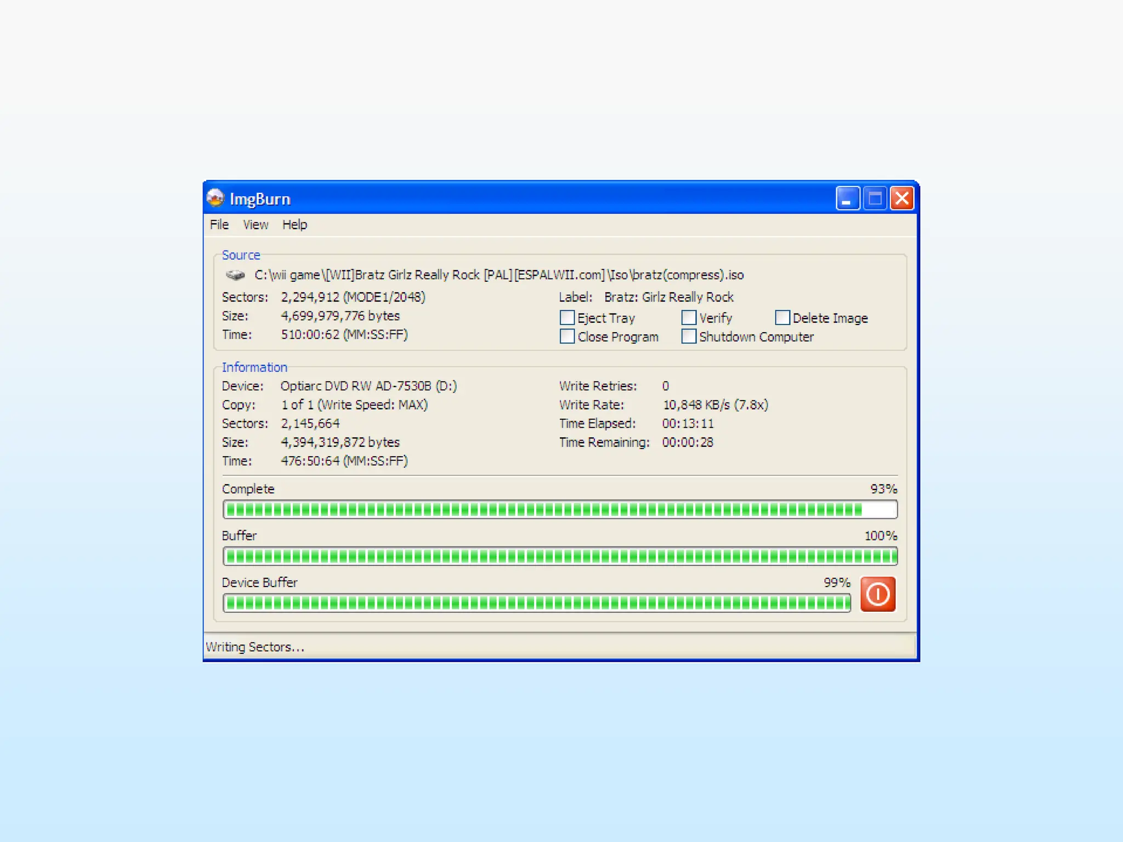Minimize the ImgBurn window

(x=847, y=198)
